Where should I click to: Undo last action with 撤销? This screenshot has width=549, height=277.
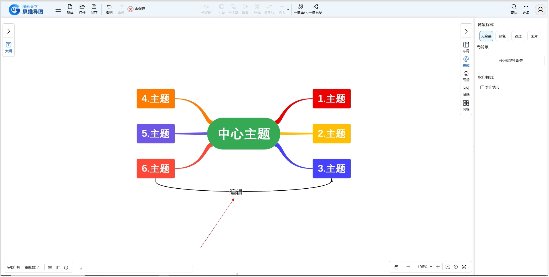pos(109,9)
